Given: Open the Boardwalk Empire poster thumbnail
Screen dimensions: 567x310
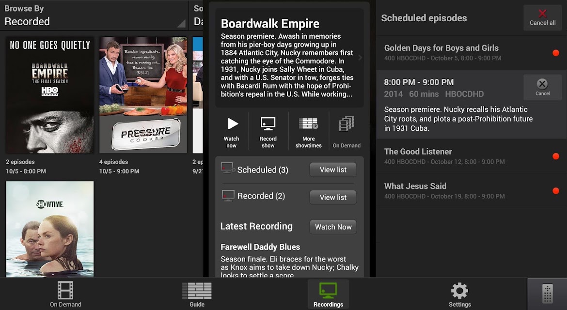Looking at the screenshot, I should tap(50, 95).
